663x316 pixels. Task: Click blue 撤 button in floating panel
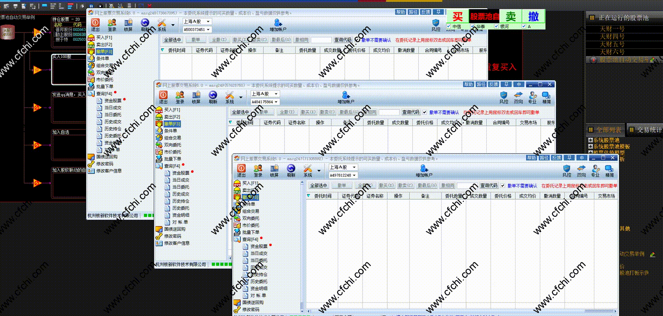534,17
